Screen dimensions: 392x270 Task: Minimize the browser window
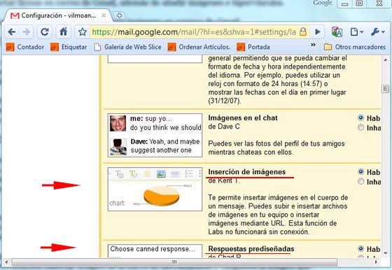tap(345, 3)
